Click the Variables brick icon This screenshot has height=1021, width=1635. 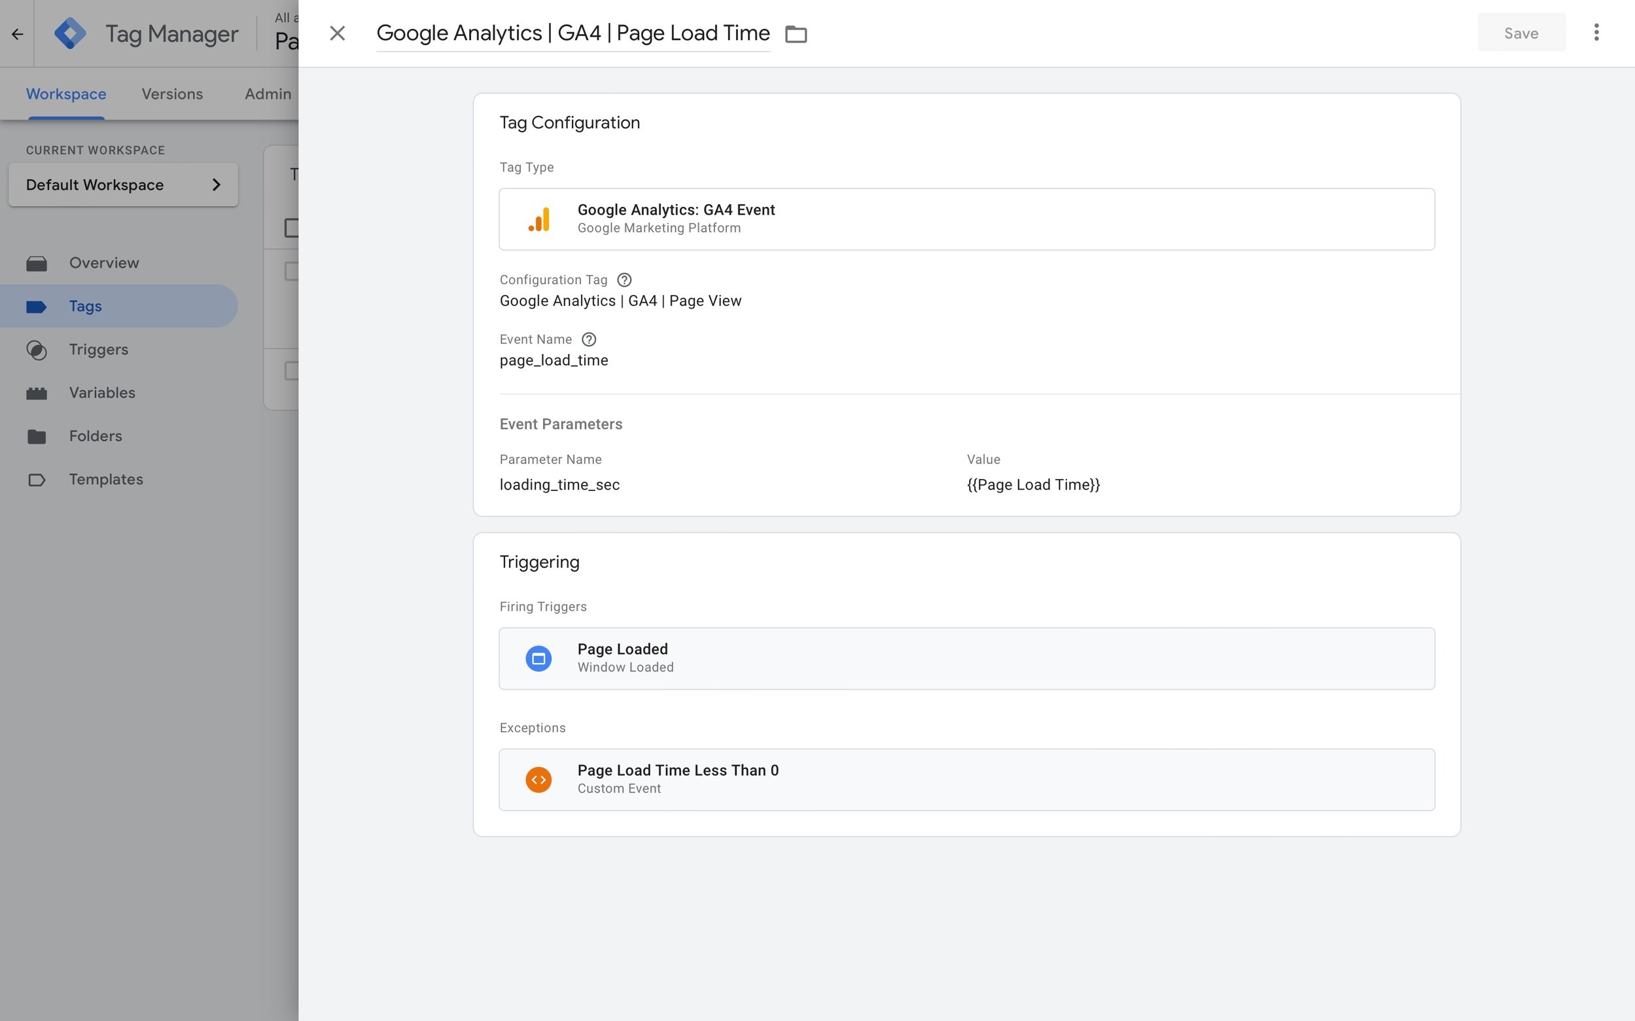37,393
